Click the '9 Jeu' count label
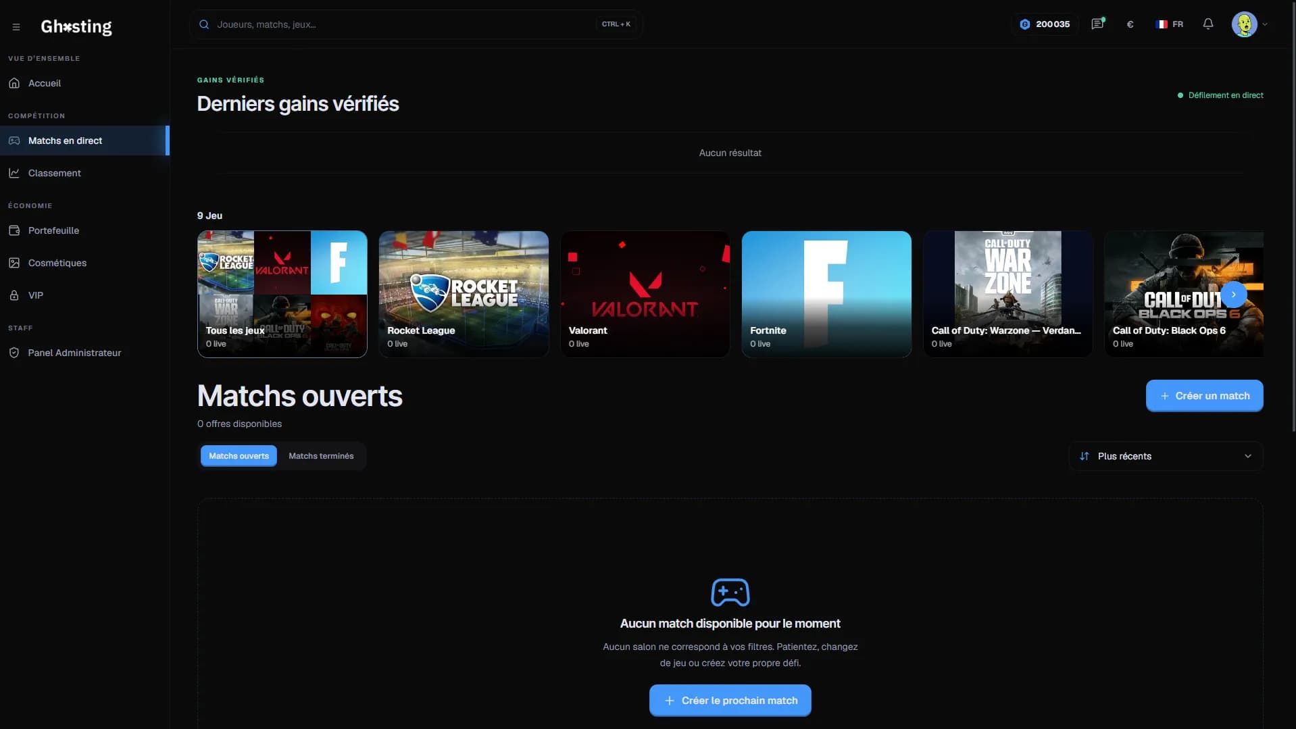 209,216
